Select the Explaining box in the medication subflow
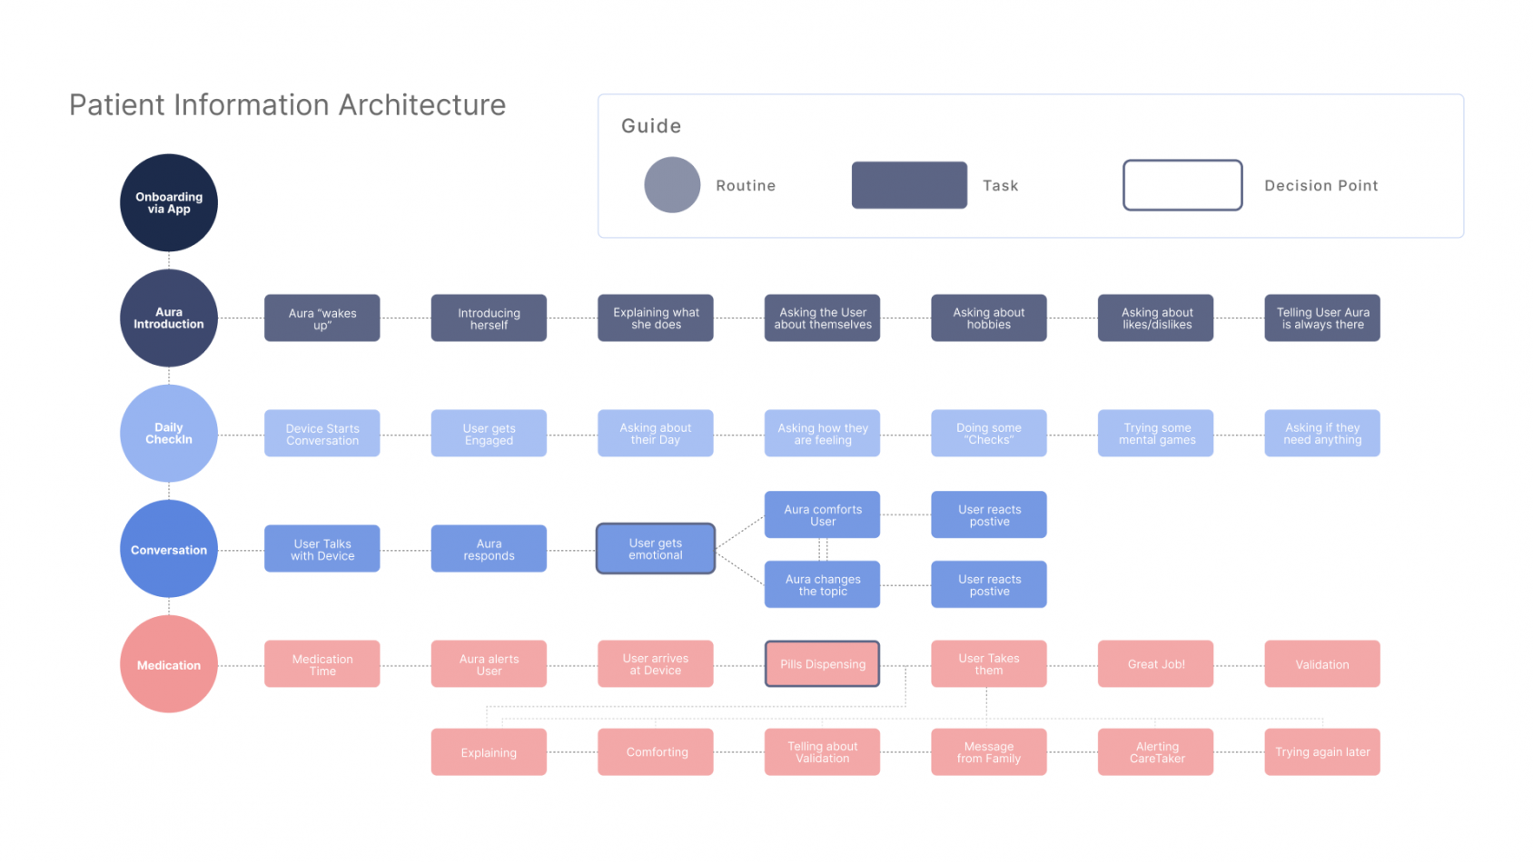1533x862 pixels. [x=489, y=751]
